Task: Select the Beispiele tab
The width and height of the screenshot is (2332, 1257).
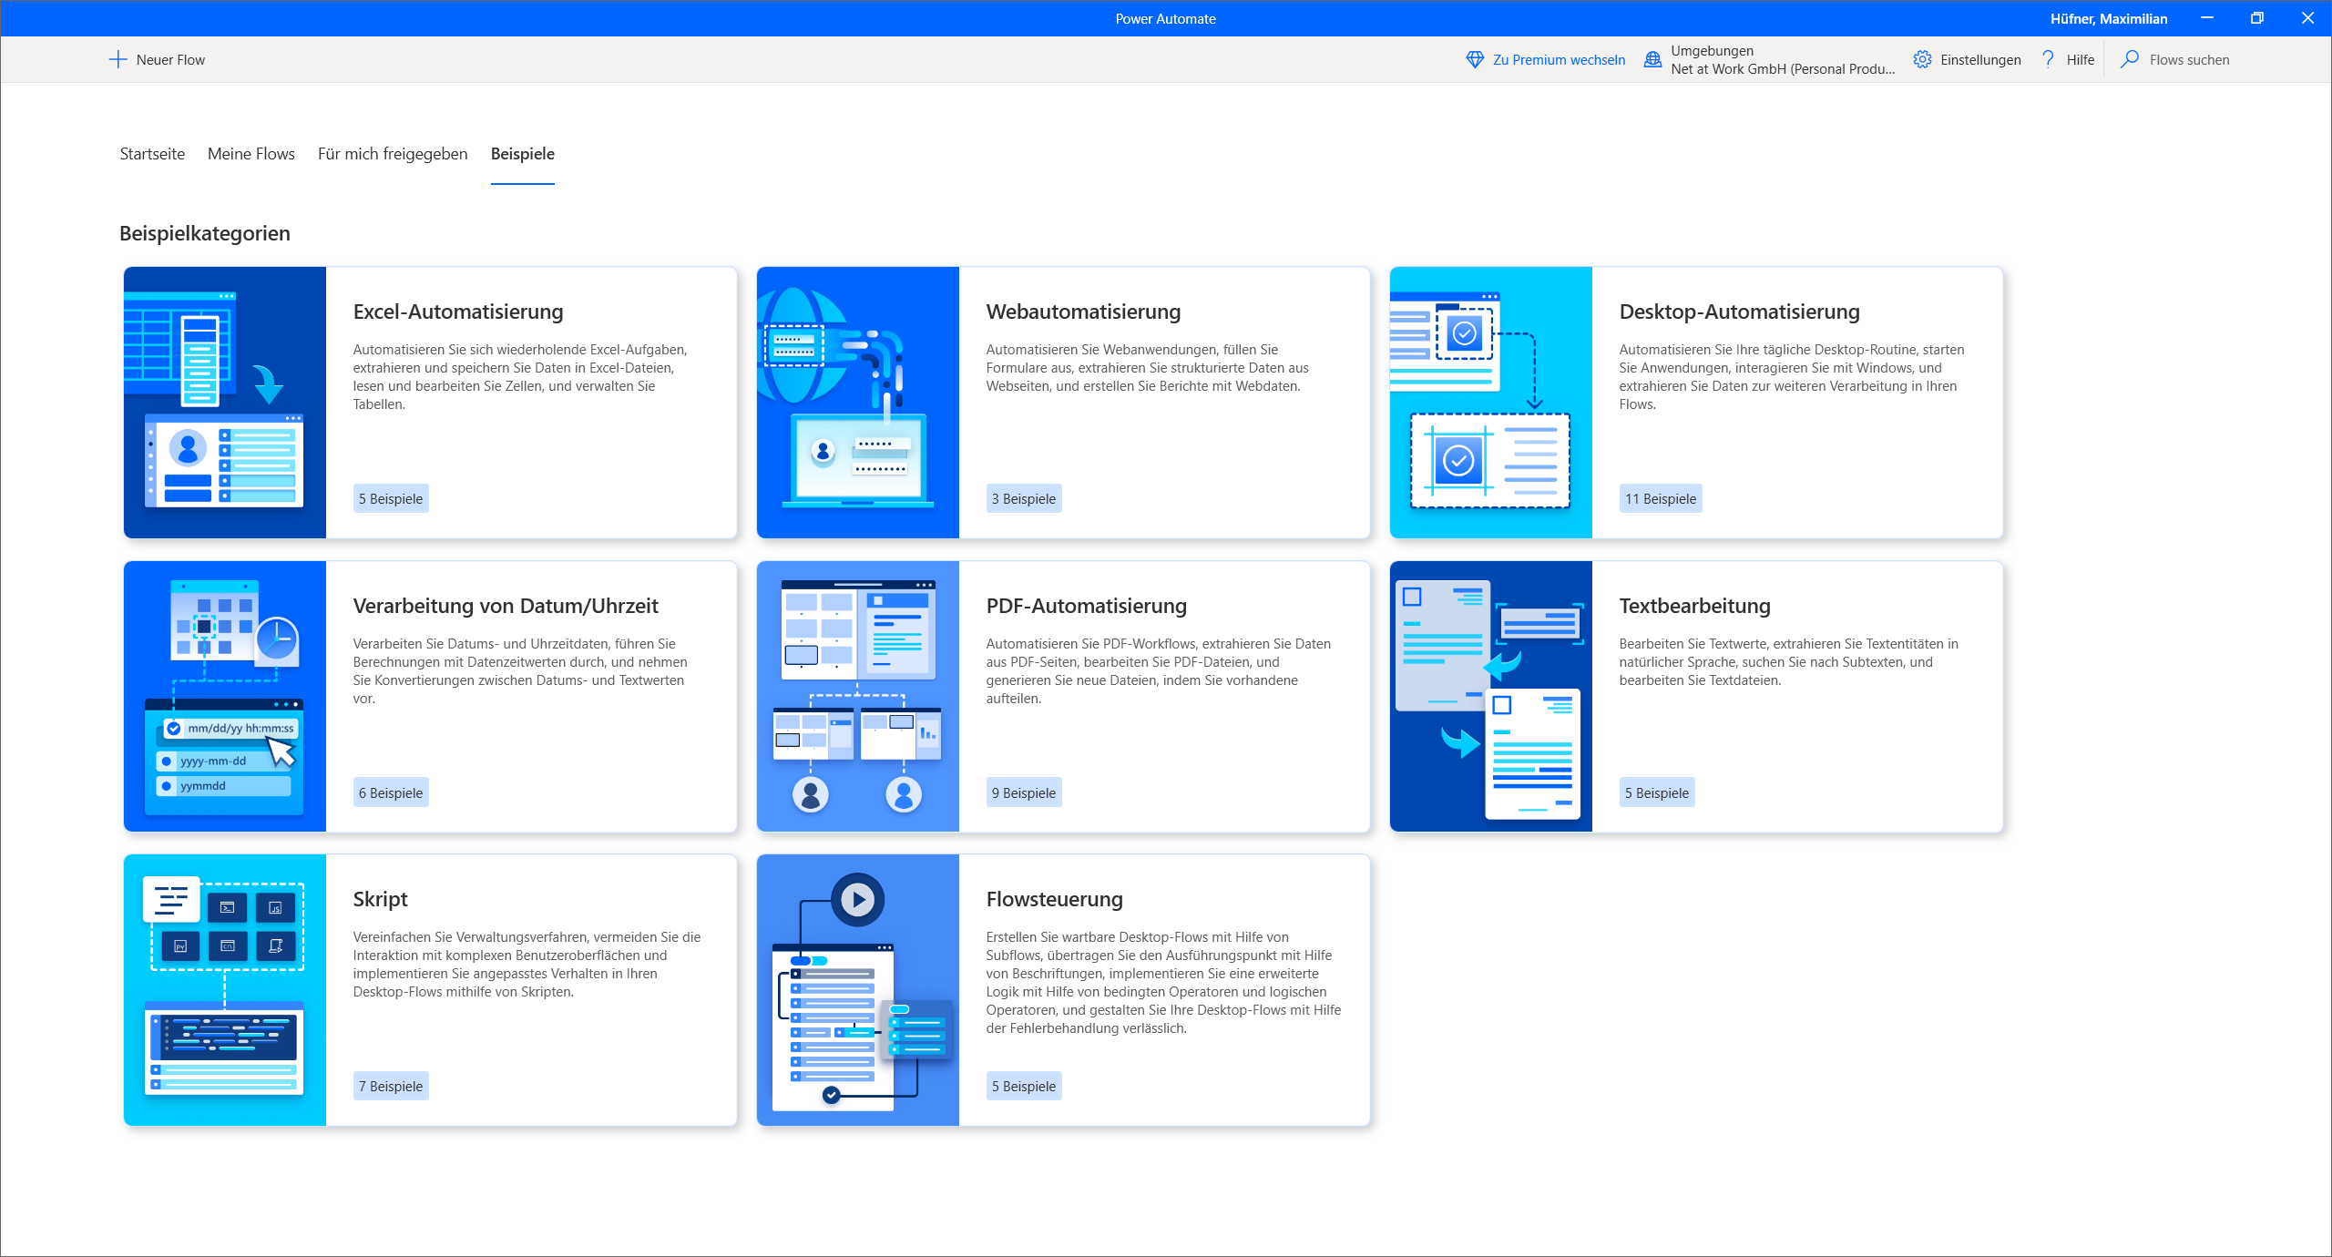Action: click(x=523, y=154)
